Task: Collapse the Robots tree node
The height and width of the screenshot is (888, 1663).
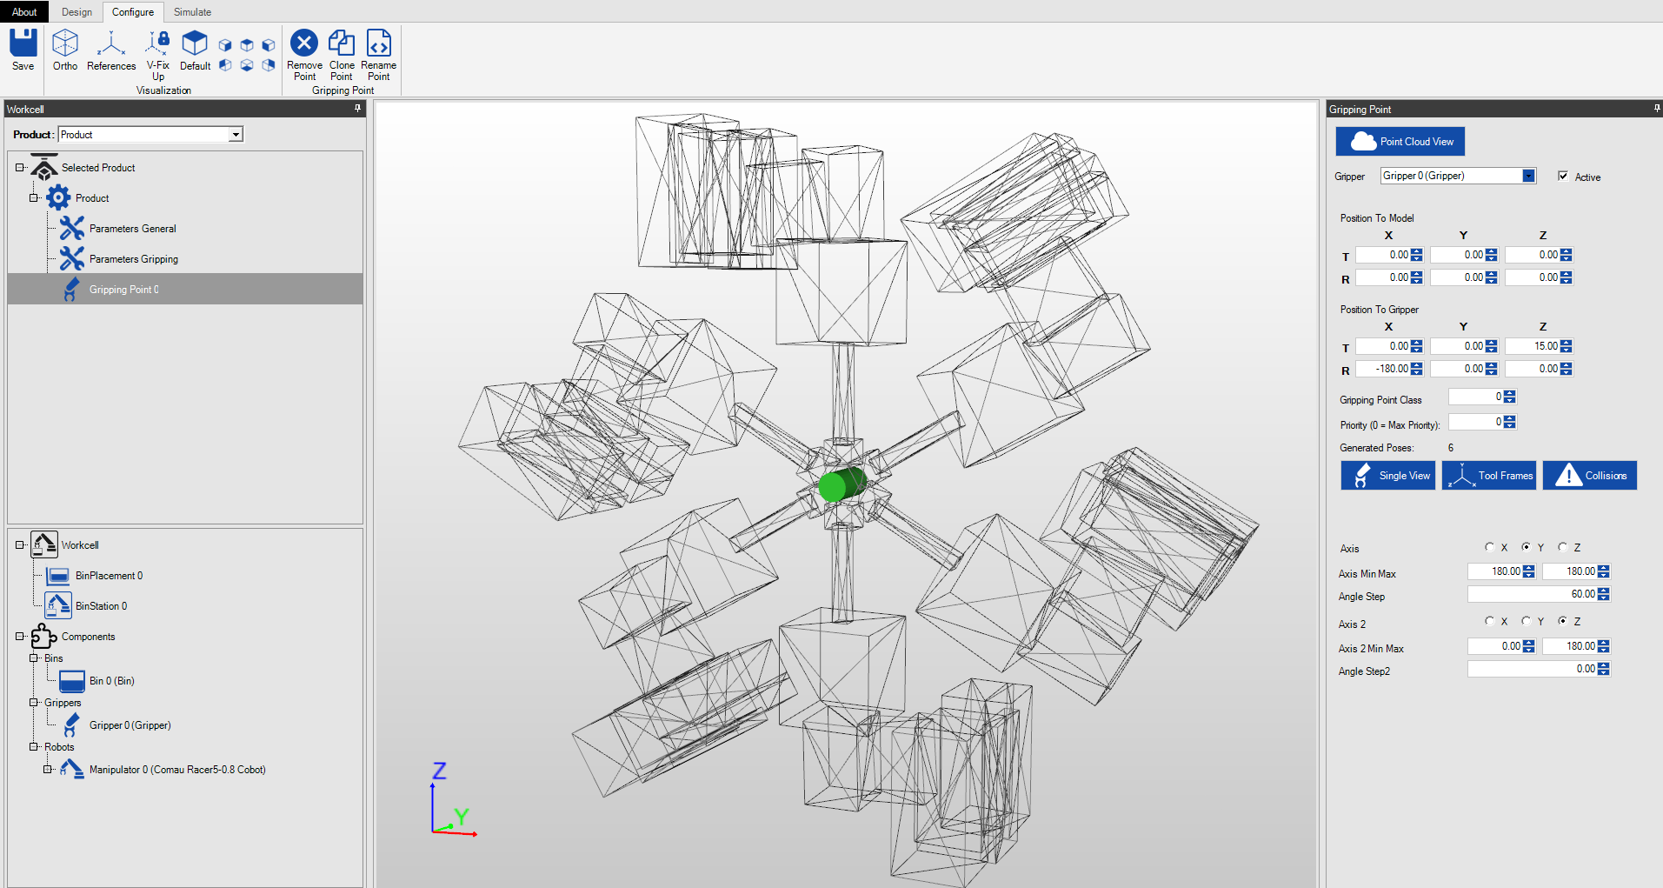Action: 34,747
